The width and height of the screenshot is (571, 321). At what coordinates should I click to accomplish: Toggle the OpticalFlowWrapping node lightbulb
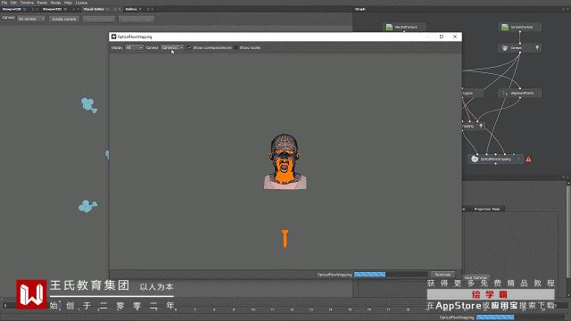pyautogui.click(x=518, y=159)
